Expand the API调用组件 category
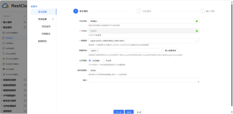233x114 pixels. (10, 96)
